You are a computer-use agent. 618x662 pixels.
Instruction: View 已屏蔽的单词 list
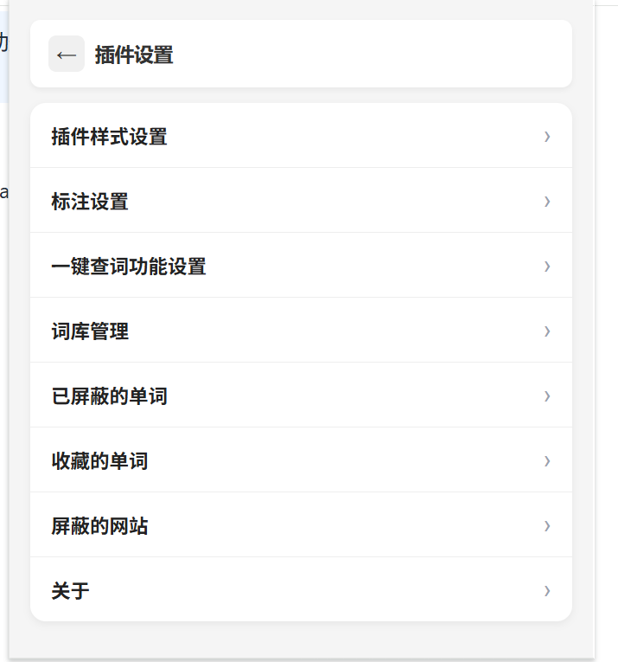110,396
